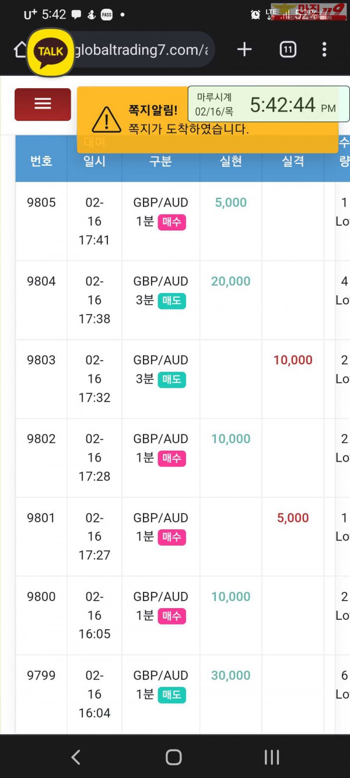Tap the KakaoTalk floating bubble
Screen dimensions: 350x778
point(50,52)
